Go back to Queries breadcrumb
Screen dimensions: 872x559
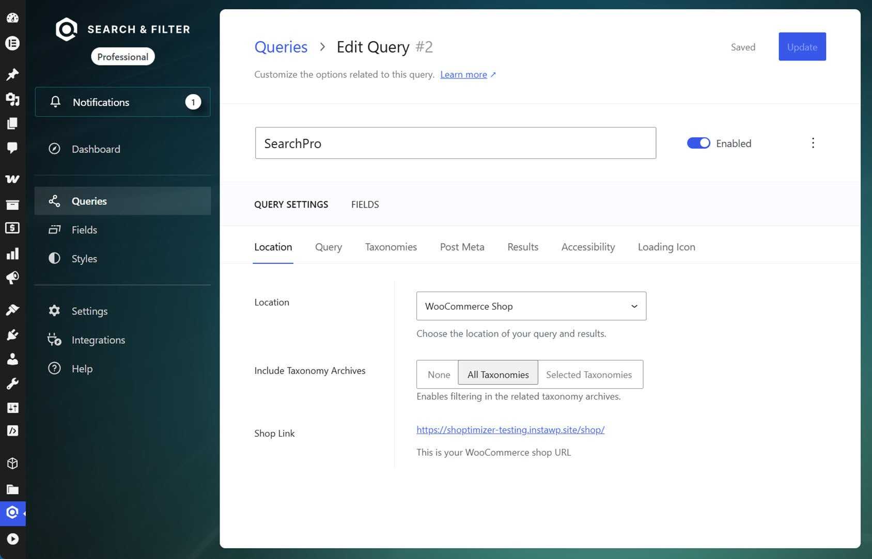click(x=281, y=47)
